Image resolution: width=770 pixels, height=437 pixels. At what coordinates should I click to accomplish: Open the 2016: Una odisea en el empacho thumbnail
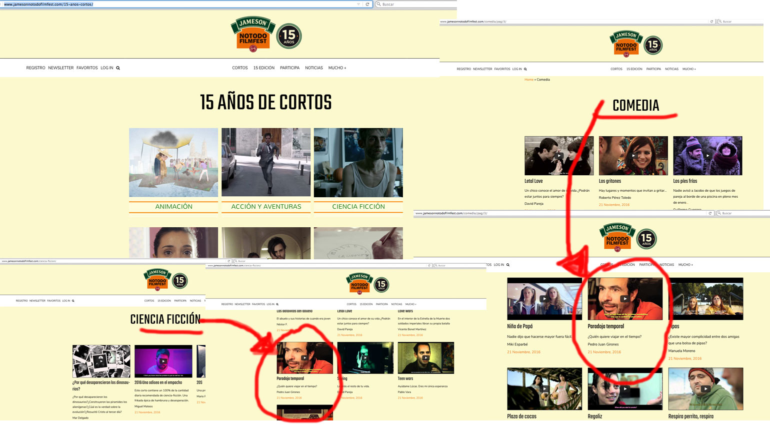[x=163, y=361]
